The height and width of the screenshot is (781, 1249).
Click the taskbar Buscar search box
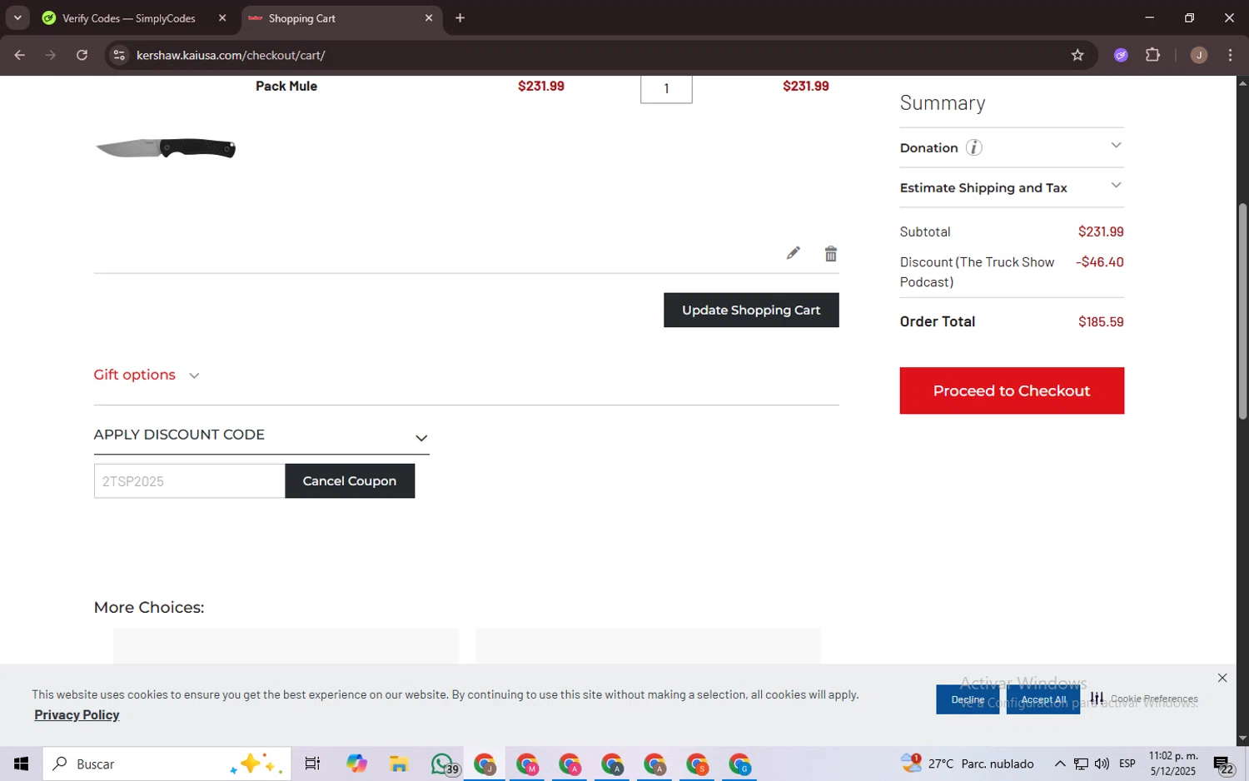tap(167, 764)
